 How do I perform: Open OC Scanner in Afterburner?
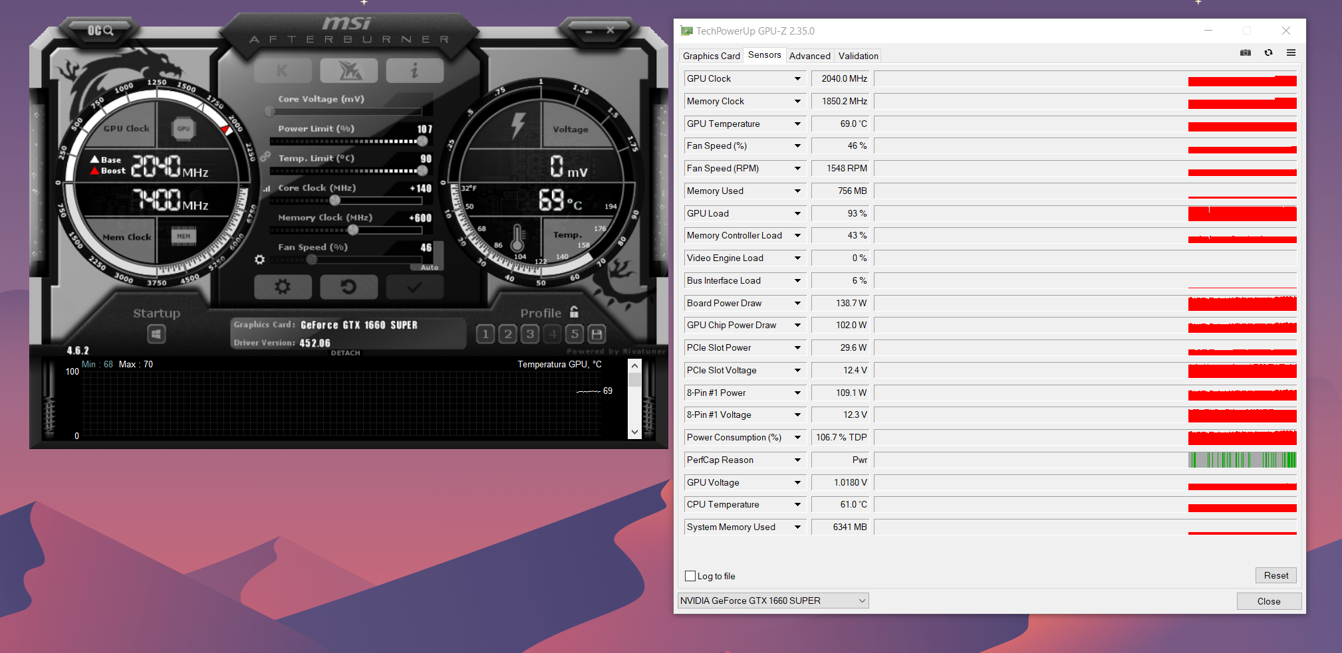100,31
